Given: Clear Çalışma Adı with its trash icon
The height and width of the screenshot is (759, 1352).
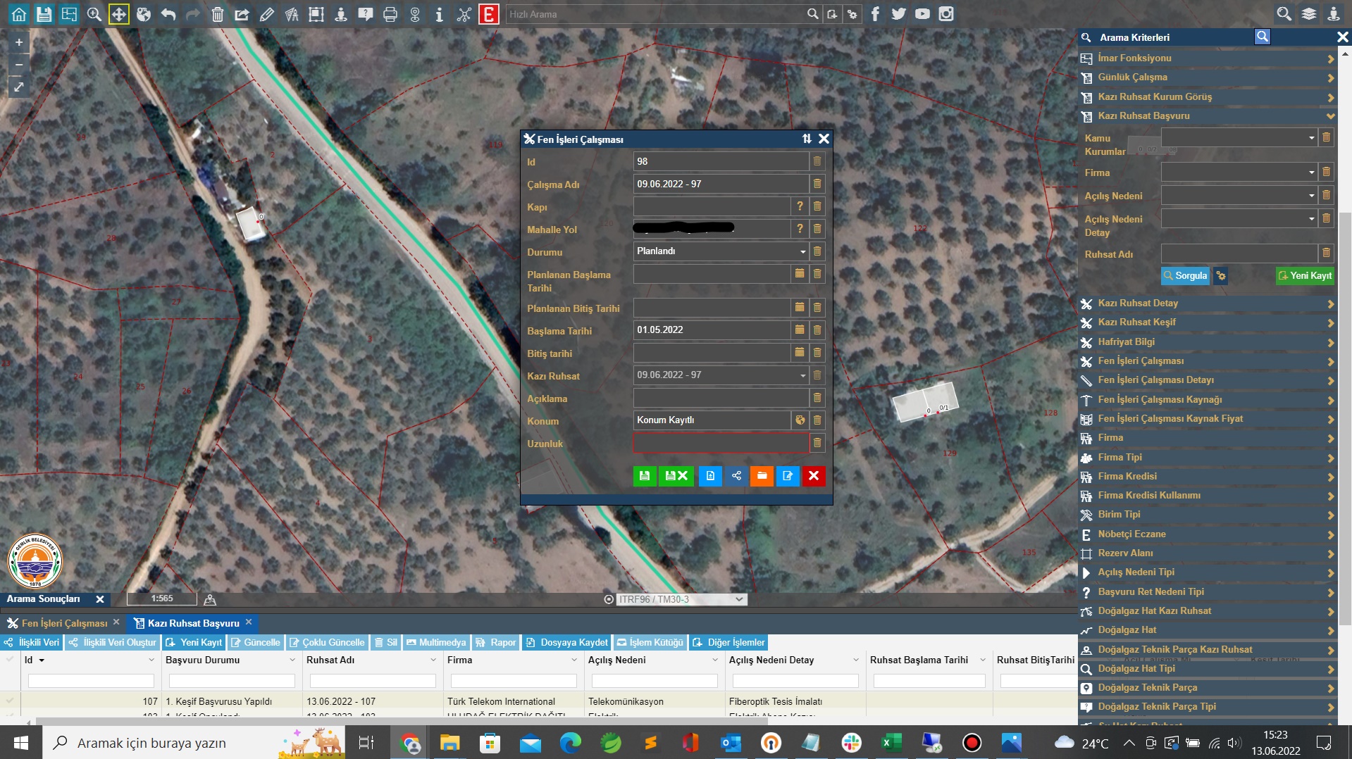Looking at the screenshot, I should 817,184.
